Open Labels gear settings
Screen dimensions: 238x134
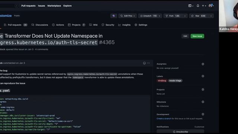point(203,76)
